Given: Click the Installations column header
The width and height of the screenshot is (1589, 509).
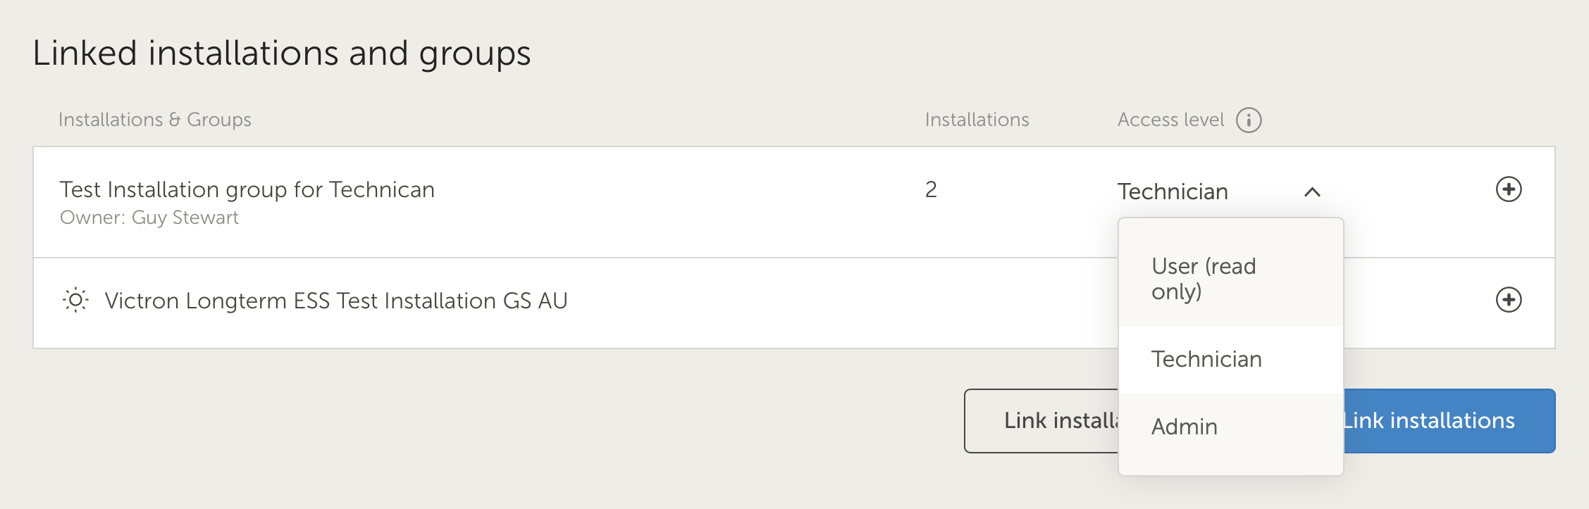Looking at the screenshot, I should [977, 120].
